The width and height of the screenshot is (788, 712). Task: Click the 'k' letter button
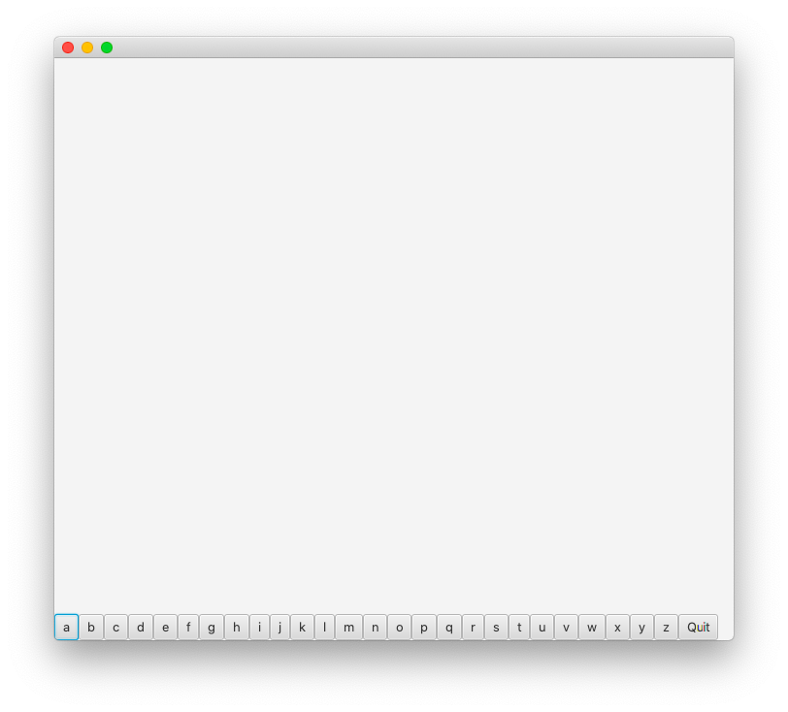(x=302, y=627)
